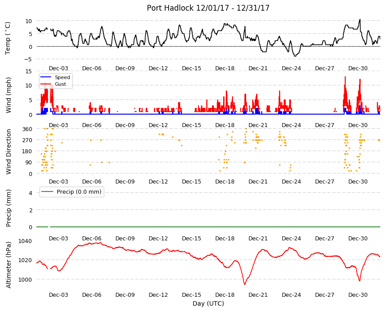Click the green Precip legend line

47,191
